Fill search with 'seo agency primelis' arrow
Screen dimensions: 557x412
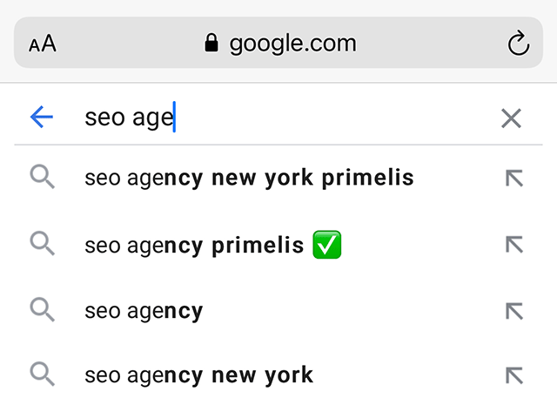click(514, 245)
